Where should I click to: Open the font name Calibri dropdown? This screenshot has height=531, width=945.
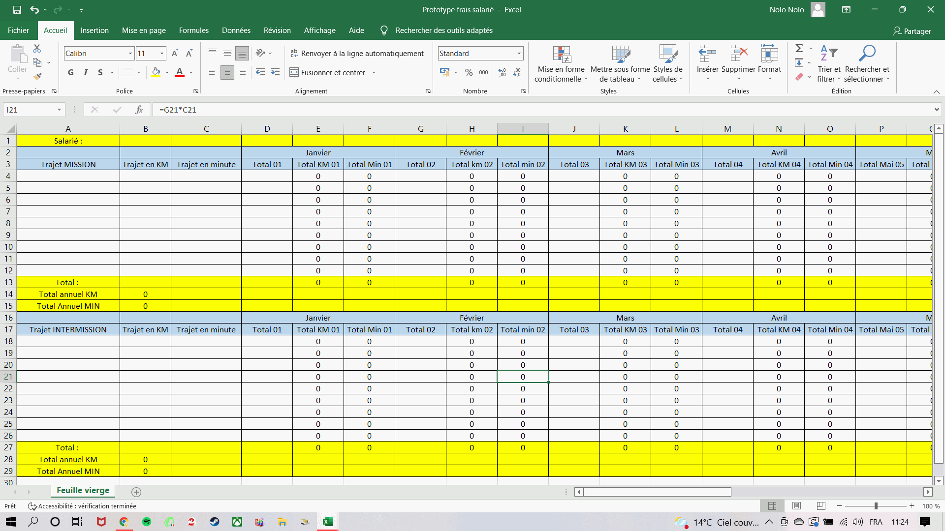[x=130, y=53]
